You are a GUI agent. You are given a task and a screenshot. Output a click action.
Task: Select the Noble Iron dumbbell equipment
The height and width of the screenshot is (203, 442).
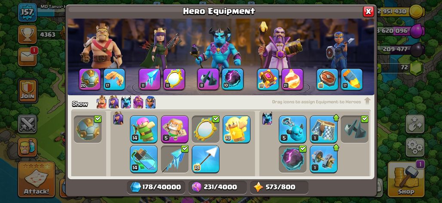pos(324,158)
